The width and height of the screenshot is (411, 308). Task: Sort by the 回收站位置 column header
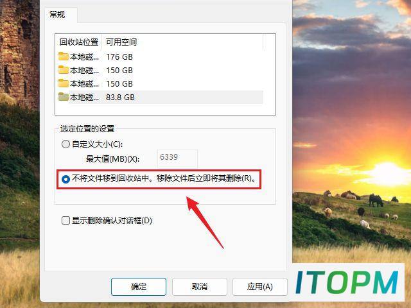(x=78, y=42)
